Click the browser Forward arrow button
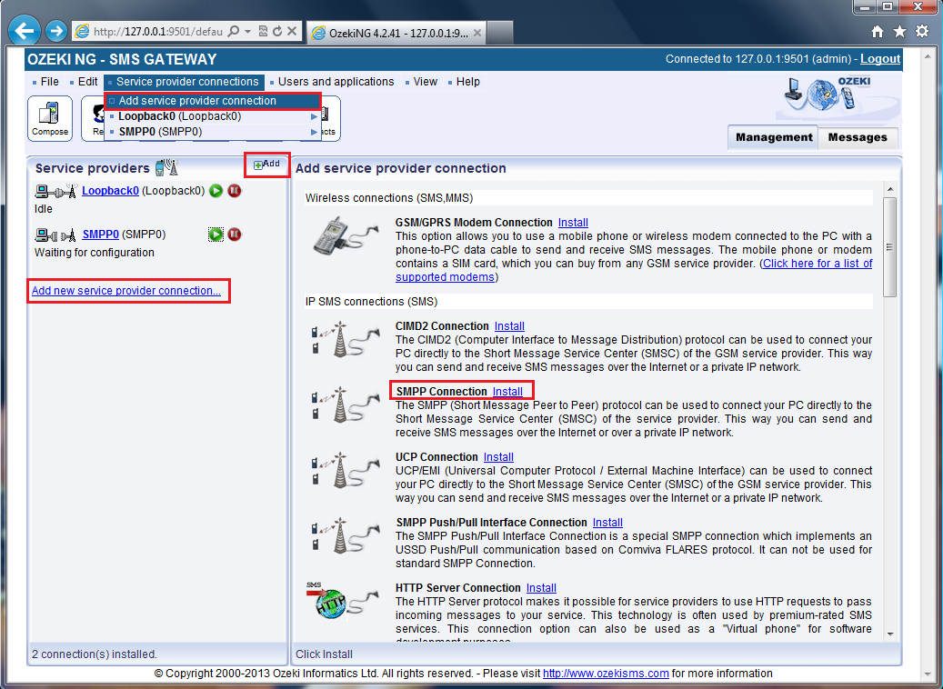943x689 pixels. [56, 31]
